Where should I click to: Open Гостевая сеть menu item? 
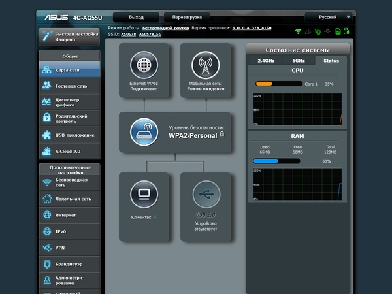[69, 86]
